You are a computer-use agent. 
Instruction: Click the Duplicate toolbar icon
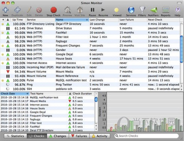coord(17,10)
